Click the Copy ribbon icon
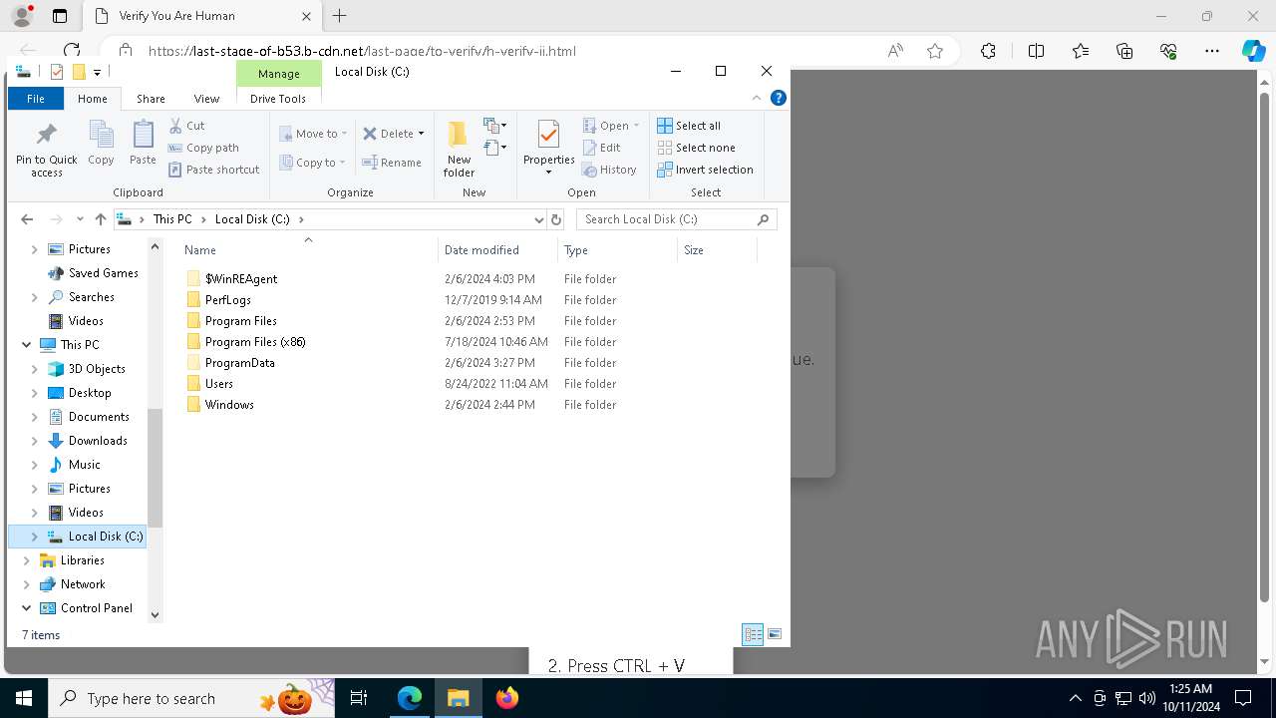1276x718 pixels. (101, 143)
